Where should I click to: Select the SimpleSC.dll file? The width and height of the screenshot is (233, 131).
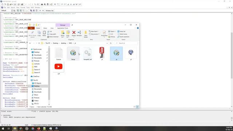[87, 53]
